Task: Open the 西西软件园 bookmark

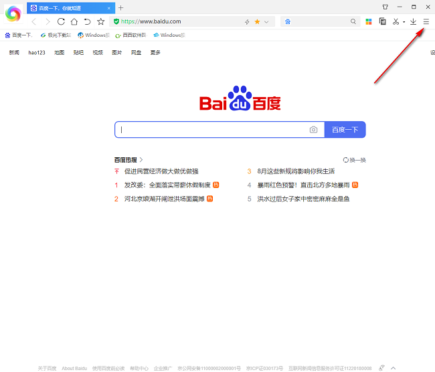Action: 130,35
